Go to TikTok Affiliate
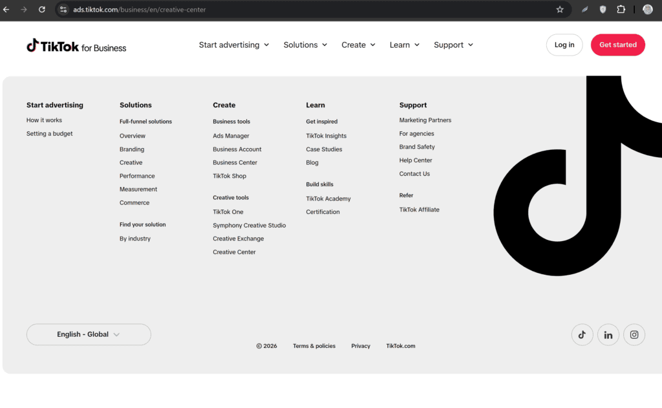Image resolution: width=662 pixels, height=408 pixels. [x=419, y=210]
